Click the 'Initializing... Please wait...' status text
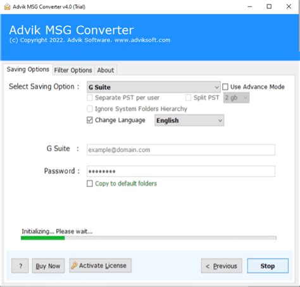The height and width of the screenshot is (287, 300). [x=57, y=231]
